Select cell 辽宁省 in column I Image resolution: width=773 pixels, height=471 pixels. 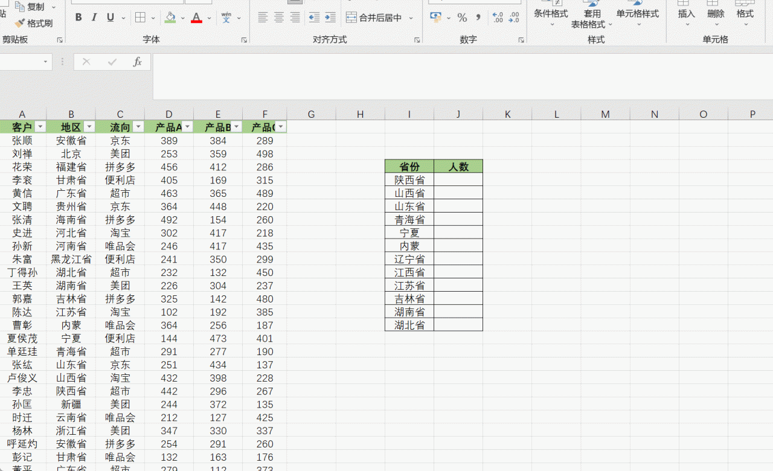click(x=409, y=259)
